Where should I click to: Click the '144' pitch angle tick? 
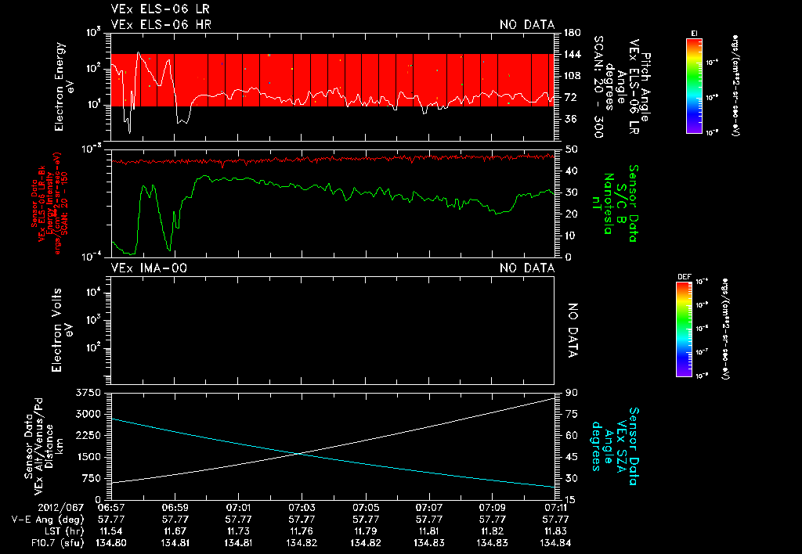coord(573,54)
